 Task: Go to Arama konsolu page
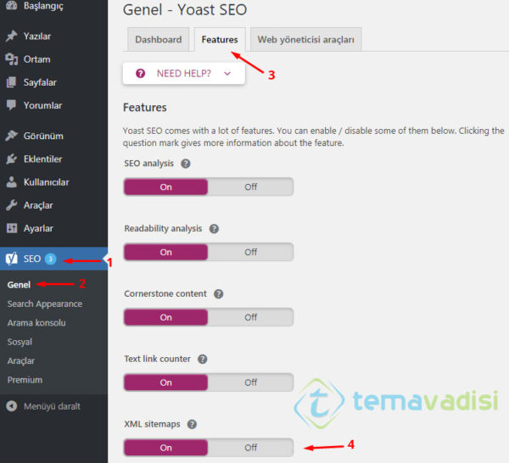[x=36, y=322]
